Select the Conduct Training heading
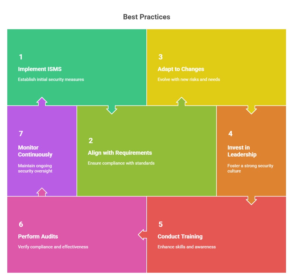Image resolution: width=293 pixels, height=277 pixels. 180,237
